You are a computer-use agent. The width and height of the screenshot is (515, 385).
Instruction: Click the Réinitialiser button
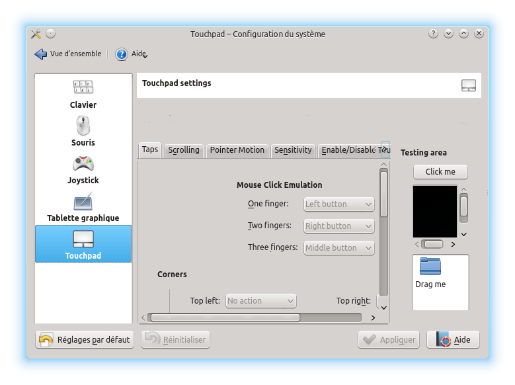pos(175,339)
